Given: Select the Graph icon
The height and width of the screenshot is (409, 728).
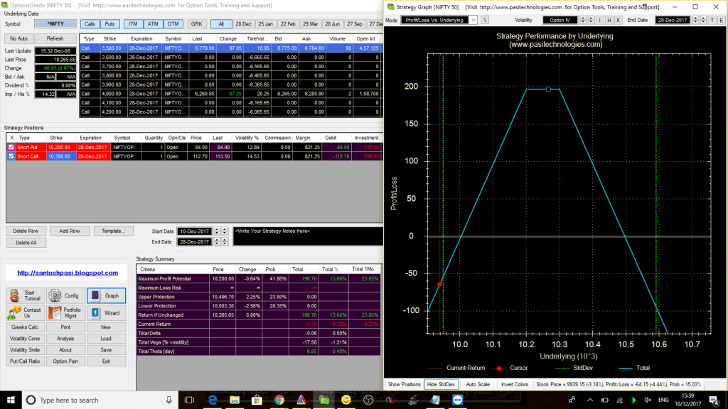Looking at the screenshot, I should tap(95, 295).
